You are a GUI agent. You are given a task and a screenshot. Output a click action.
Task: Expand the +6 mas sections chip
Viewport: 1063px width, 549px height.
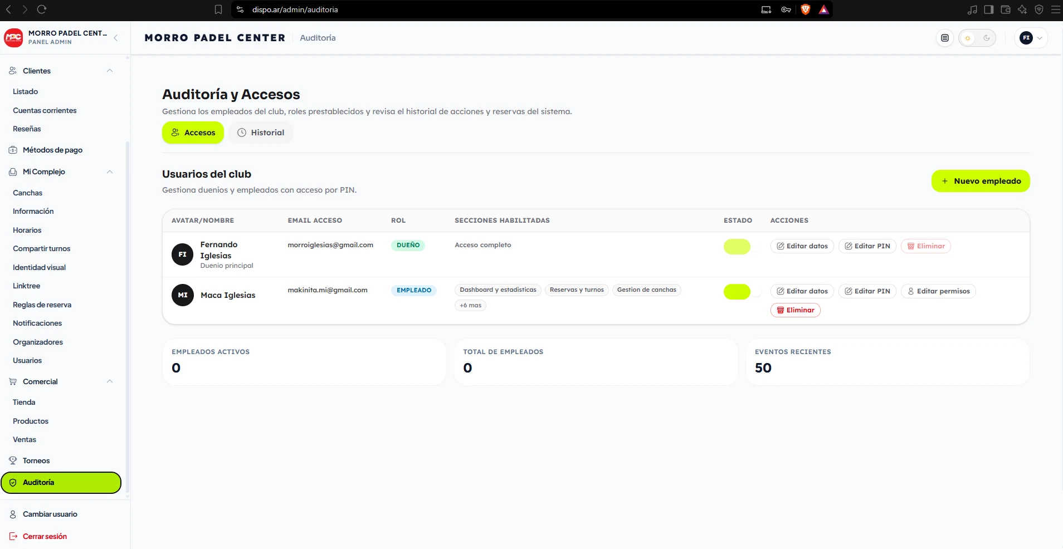tap(471, 305)
